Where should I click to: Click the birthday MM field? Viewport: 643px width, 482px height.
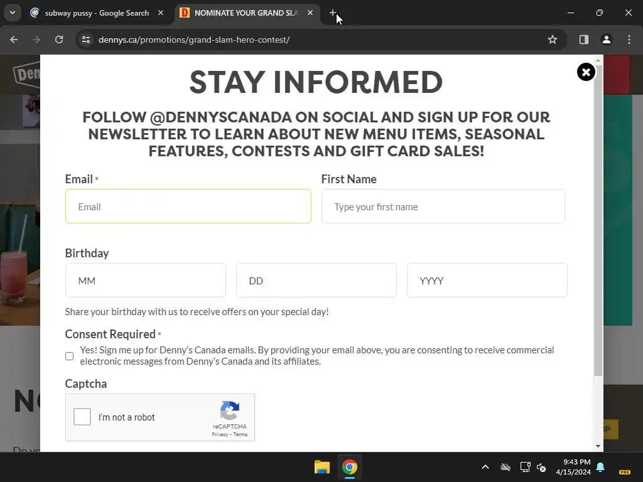(146, 281)
